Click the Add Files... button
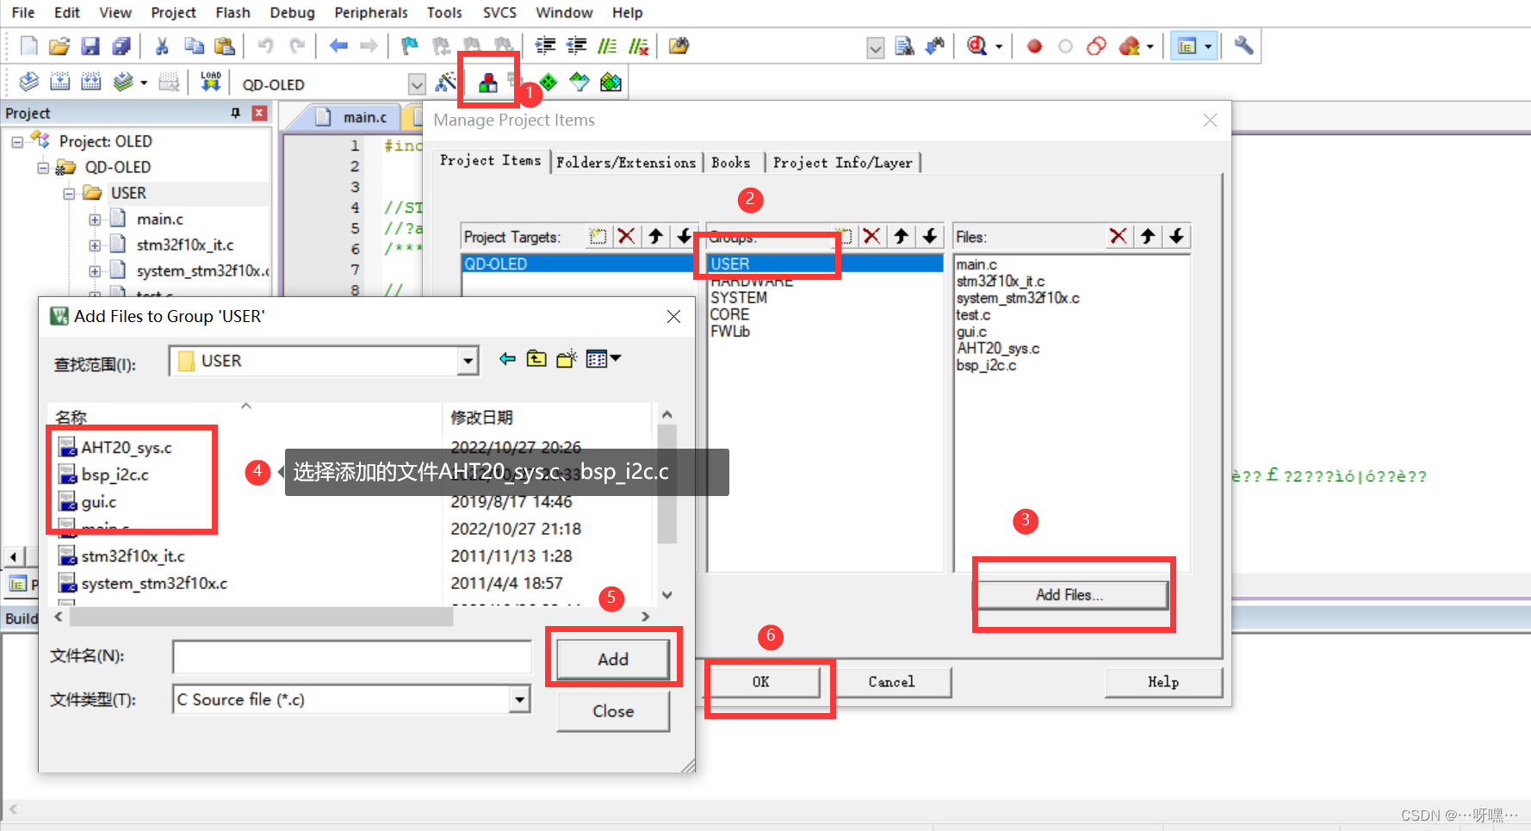 click(1069, 595)
